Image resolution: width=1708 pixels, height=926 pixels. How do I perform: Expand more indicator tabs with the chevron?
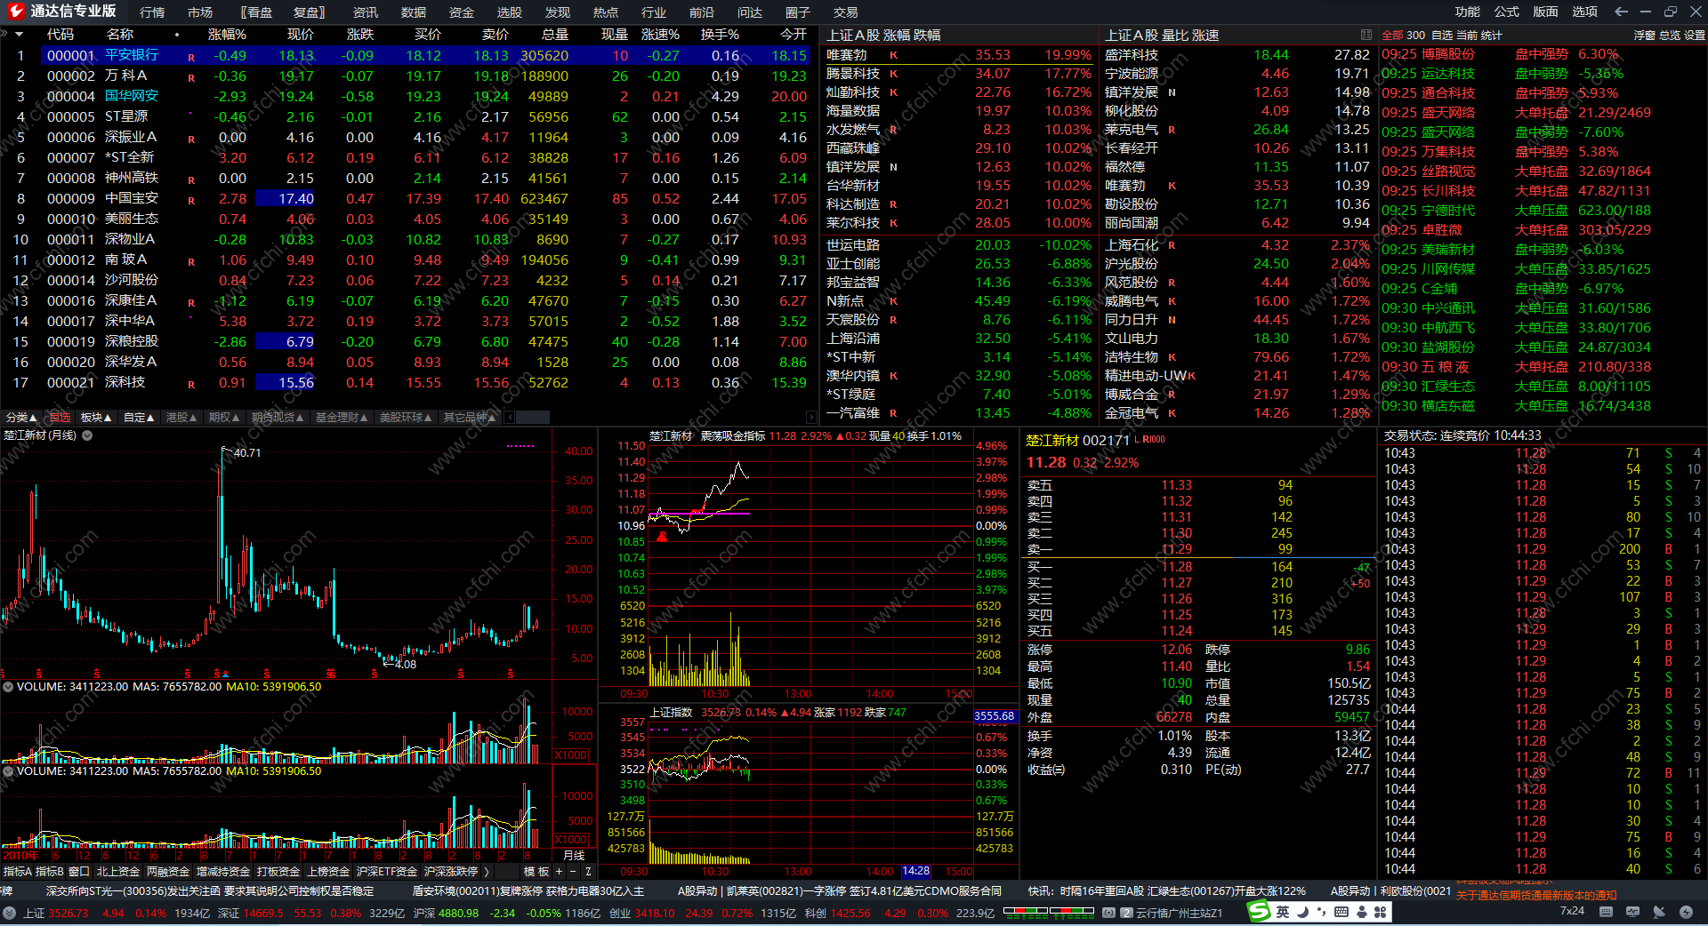[x=487, y=872]
